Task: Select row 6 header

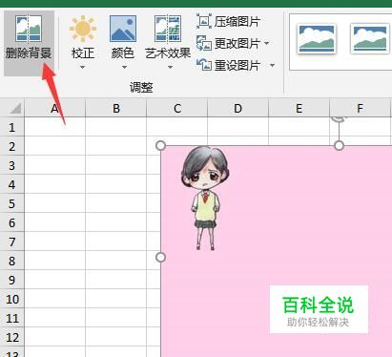Action: pyautogui.click(x=12, y=222)
